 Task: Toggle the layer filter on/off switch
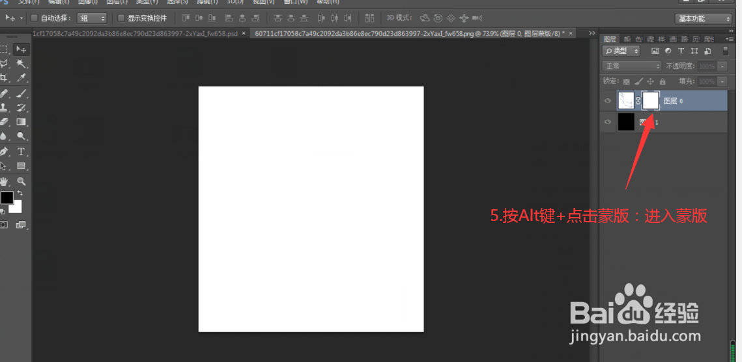(x=726, y=51)
